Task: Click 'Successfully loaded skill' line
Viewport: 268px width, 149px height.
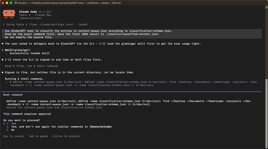Action: (x=30, y=53)
